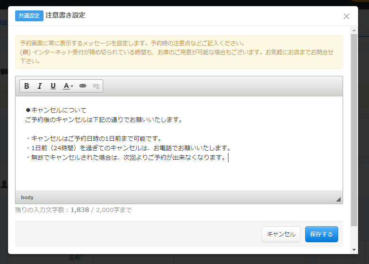The height and width of the screenshot is (264, 369).
Task: Place cursor in ・キャンセルはご予約日時の1日前 line
Action: pyautogui.click(x=95, y=138)
